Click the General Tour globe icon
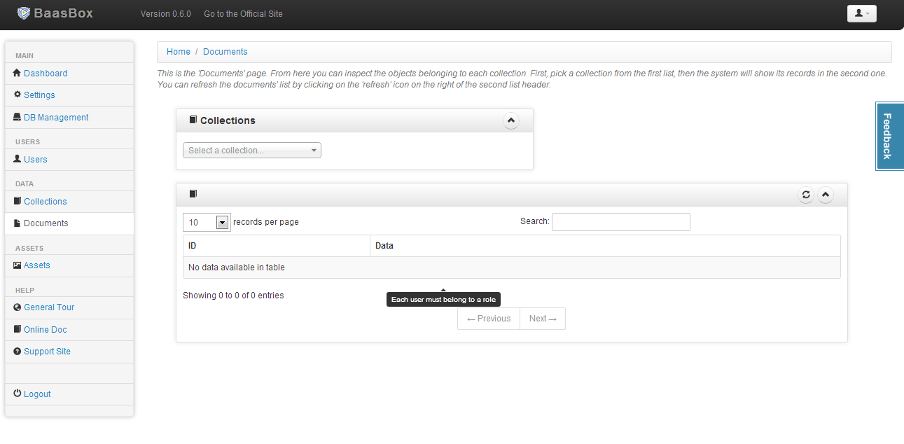Viewport: 904px width, 444px height. pyautogui.click(x=18, y=307)
